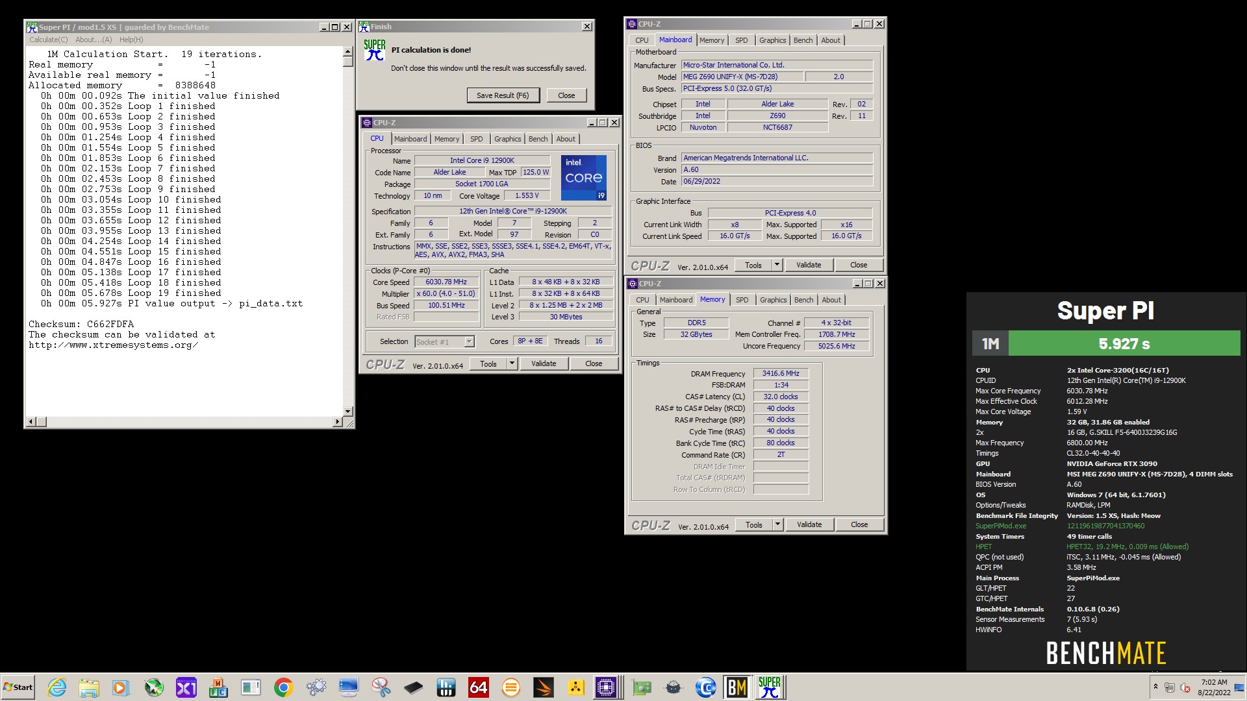
Task: Switch to CPU-Z purple chip taskbar icon
Action: [607, 687]
